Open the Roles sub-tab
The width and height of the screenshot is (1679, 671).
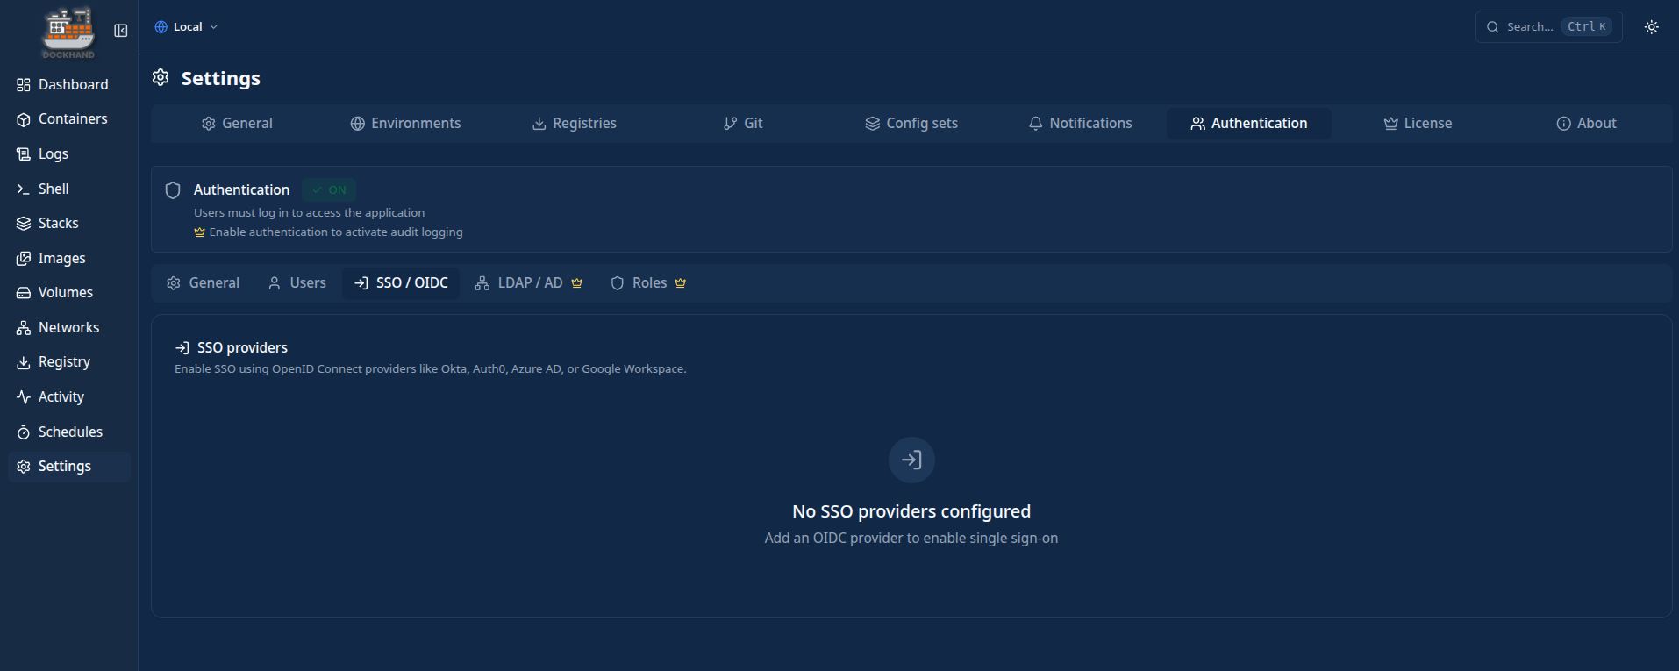tap(648, 283)
